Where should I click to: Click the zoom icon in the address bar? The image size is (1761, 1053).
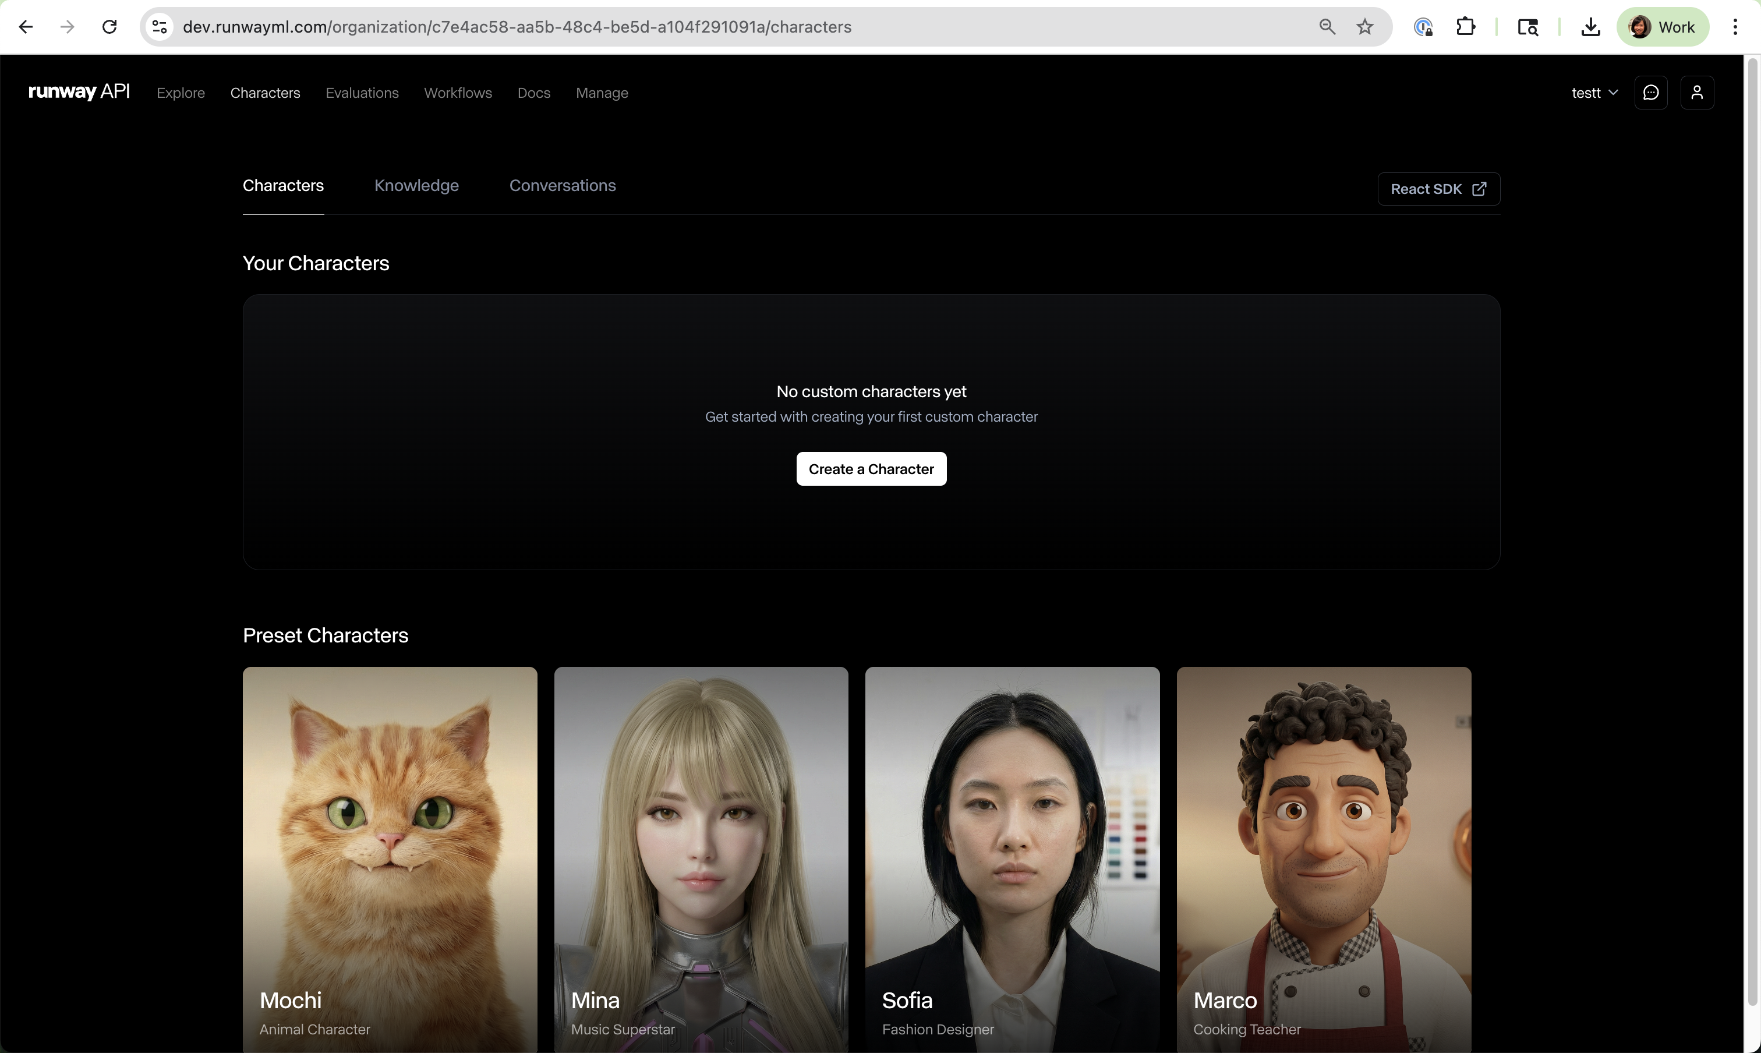[x=1327, y=26]
